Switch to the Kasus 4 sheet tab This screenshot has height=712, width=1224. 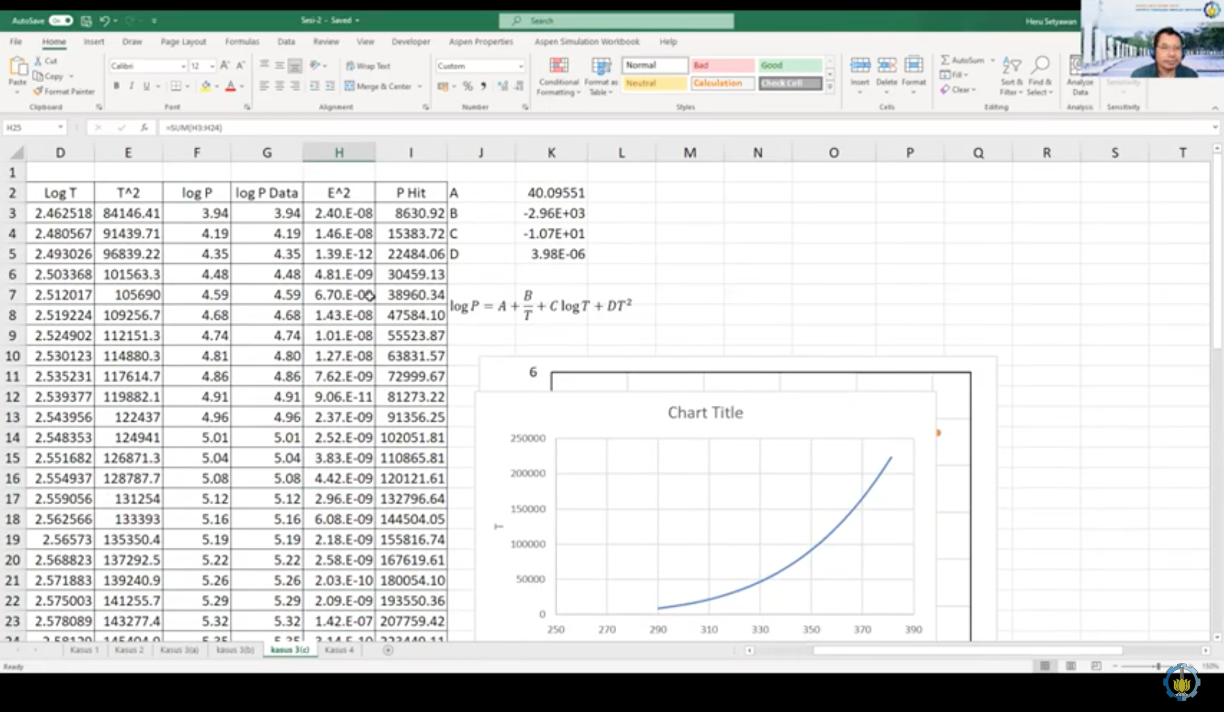(x=339, y=649)
